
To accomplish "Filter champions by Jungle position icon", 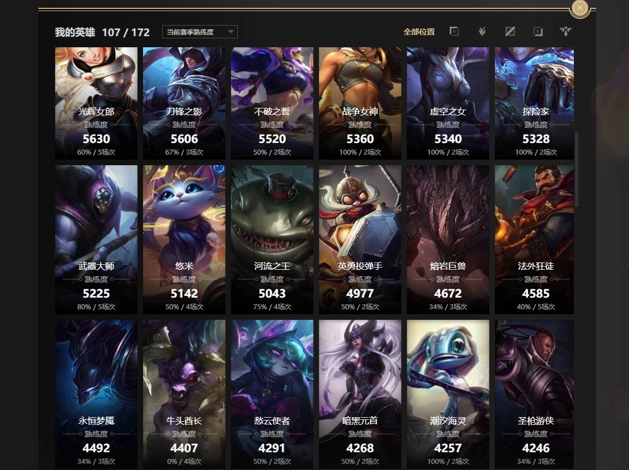I will [482, 31].
